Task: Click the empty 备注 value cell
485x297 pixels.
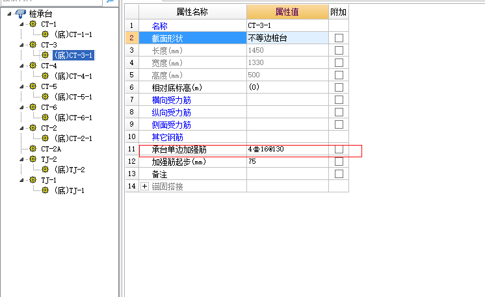Action: [287, 174]
